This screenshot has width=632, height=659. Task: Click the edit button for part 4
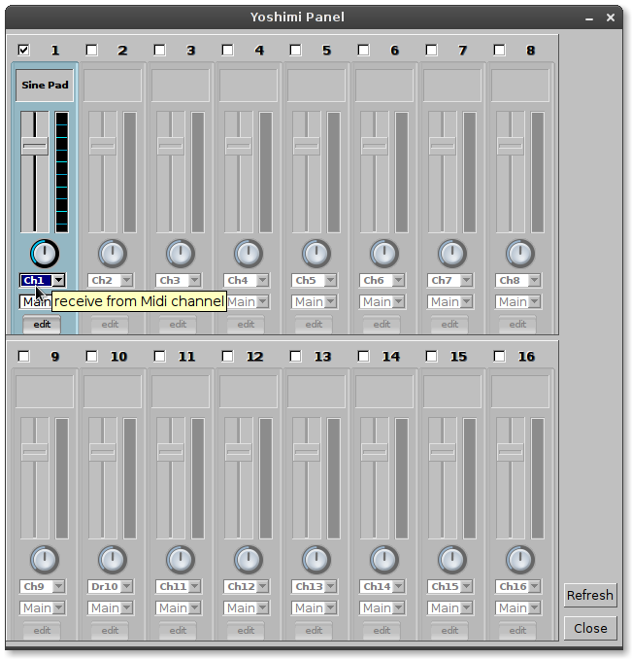click(246, 325)
